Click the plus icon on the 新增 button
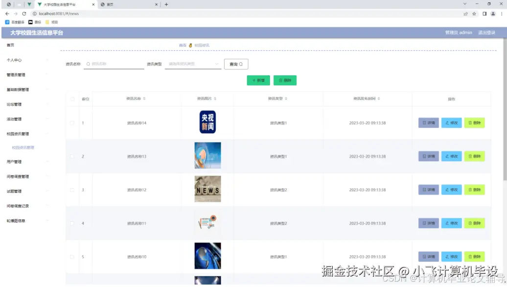The height and width of the screenshot is (287, 507). point(254,80)
